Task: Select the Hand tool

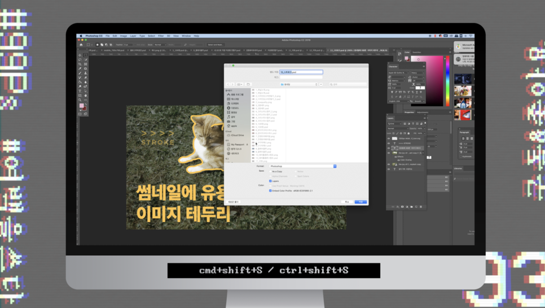Action: pos(85,96)
